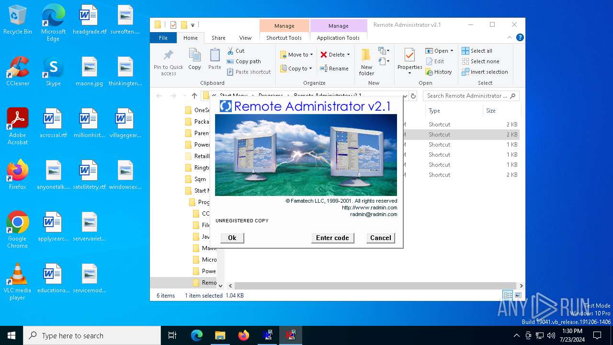Switch to the Home ribbon tab
The image size is (613, 345).
190,38
